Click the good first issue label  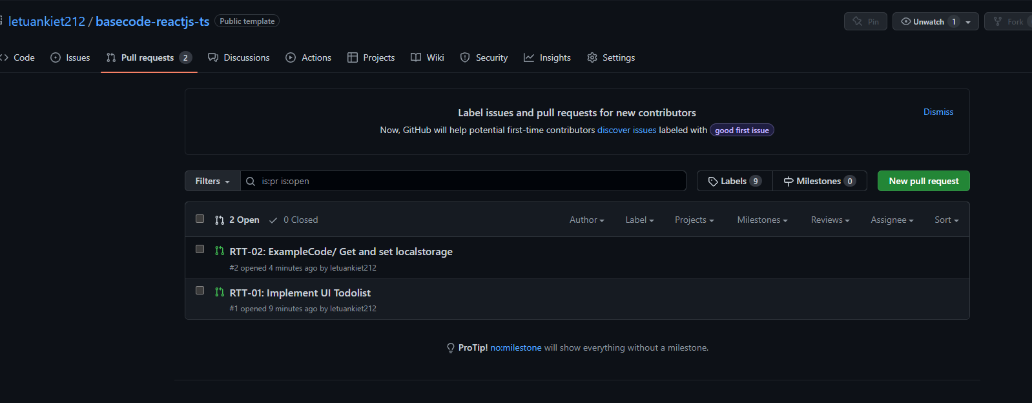click(x=741, y=130)
